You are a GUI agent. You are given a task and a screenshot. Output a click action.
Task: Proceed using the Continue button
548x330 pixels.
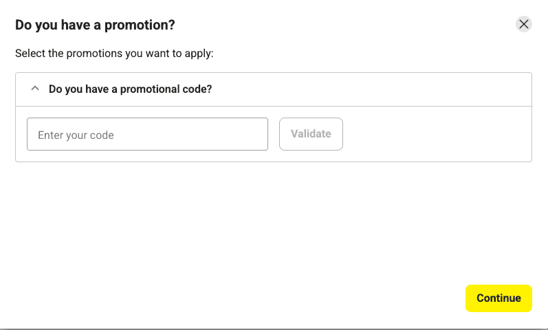(498, 298)
